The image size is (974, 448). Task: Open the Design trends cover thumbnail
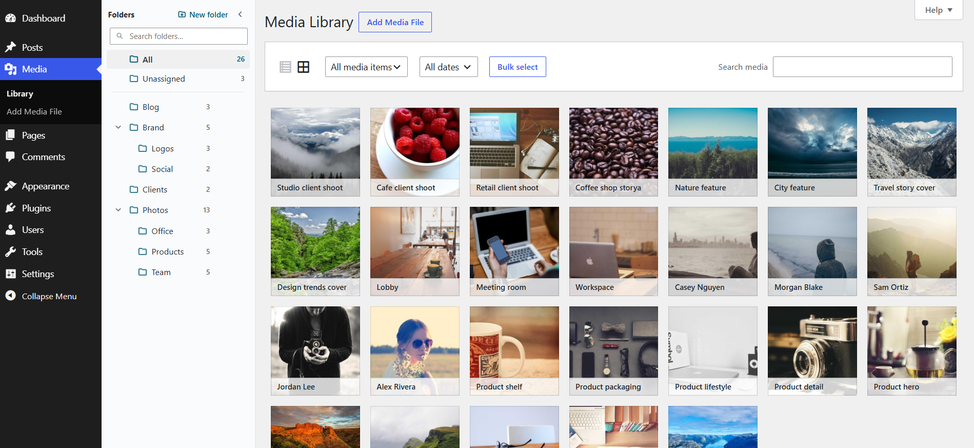(315, 251)
